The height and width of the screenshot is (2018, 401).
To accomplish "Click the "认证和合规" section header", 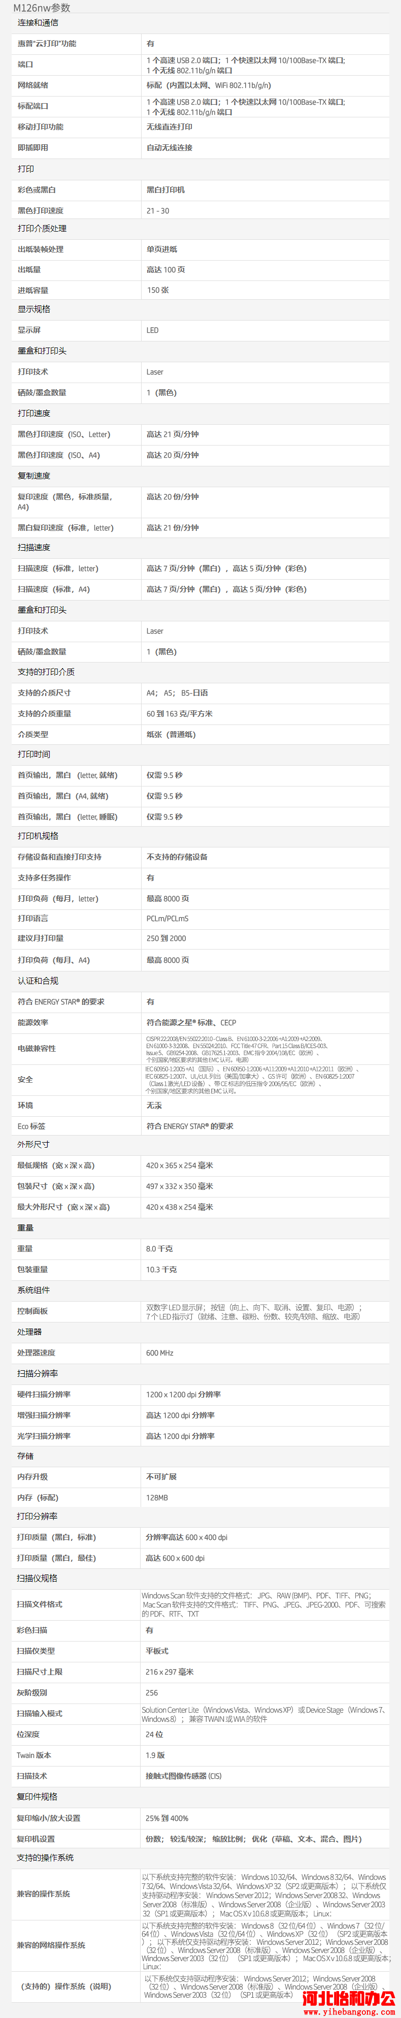I will click(38, 981).
